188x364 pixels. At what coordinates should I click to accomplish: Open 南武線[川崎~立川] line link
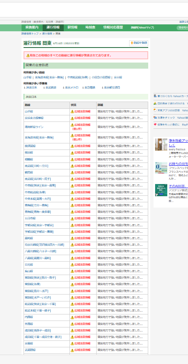click(37, 166)
